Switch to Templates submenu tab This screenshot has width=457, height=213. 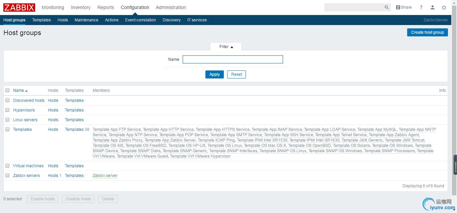click(x=41, y=20)
